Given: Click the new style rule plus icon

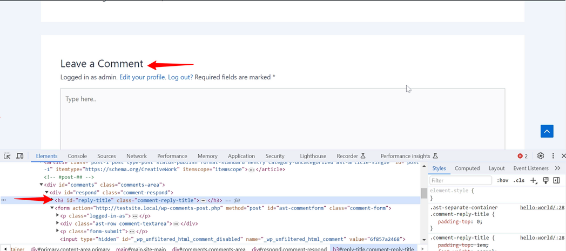Looking at the screenshot, I should (x=534, y=180).
